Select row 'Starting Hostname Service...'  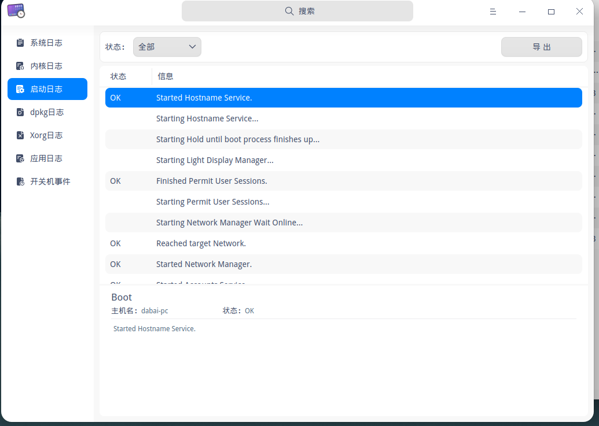point(343,118)
